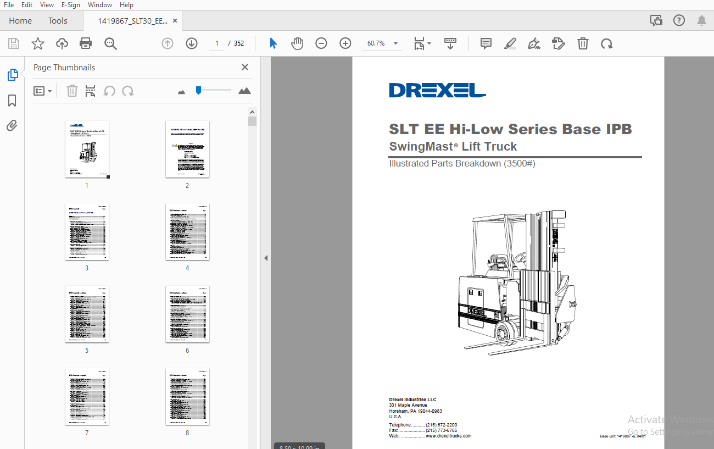Viewport: 714px width, 449px height.
Task: Reduce thumbnail size with small mountains icon
Action: pyautogui.click(x=182, y=92)
